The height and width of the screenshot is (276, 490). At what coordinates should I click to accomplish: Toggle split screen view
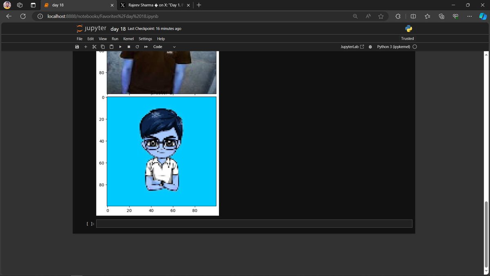click(x=413, y=16)
